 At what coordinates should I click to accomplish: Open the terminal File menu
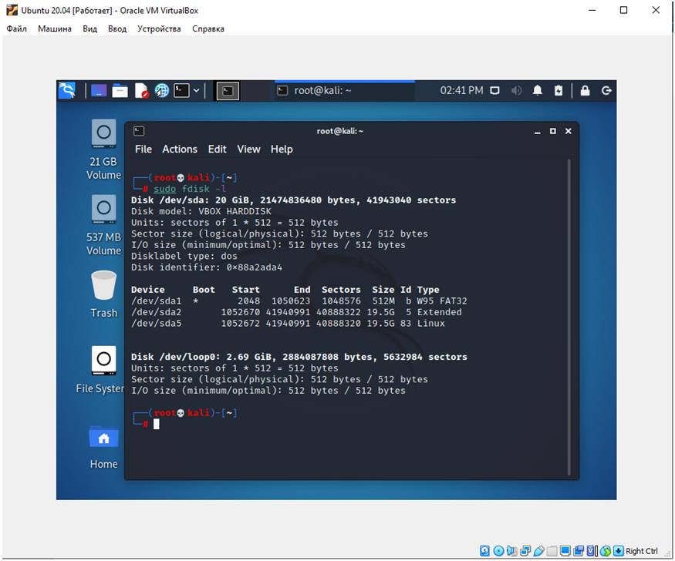click(143, 149)
